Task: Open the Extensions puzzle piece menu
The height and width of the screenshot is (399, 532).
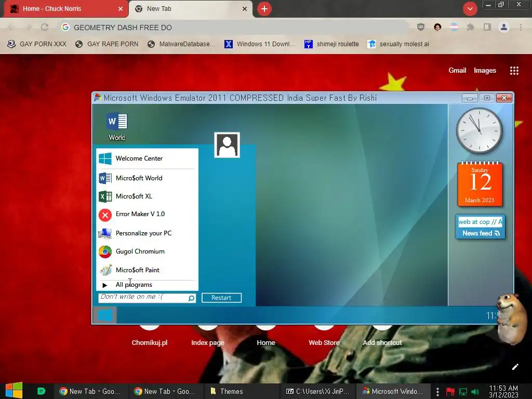Action: tap(471, 27)
